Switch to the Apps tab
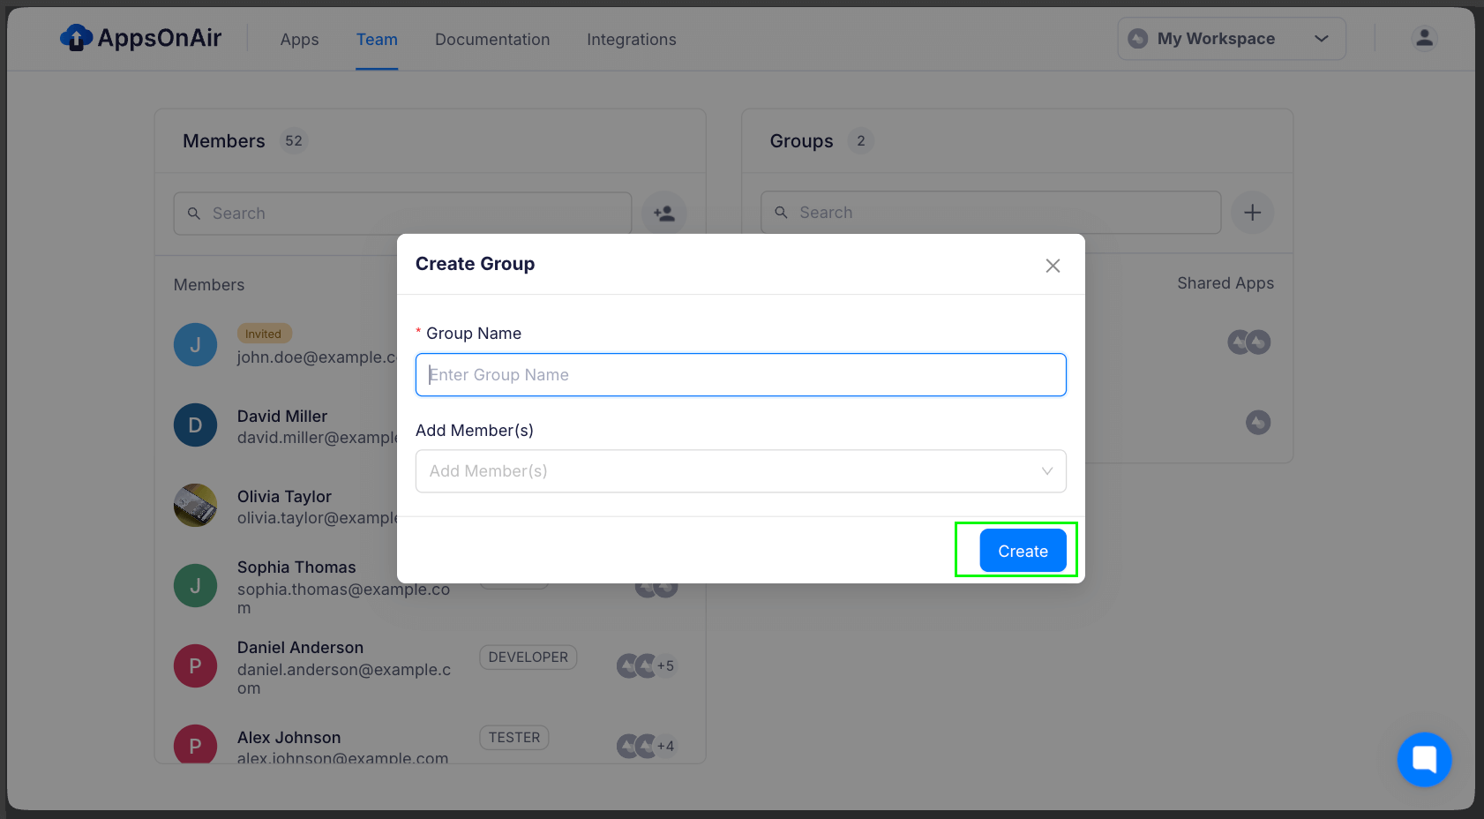Image resolution: width=1484 pixels, height=819 pixels. [x=299, y=40]
